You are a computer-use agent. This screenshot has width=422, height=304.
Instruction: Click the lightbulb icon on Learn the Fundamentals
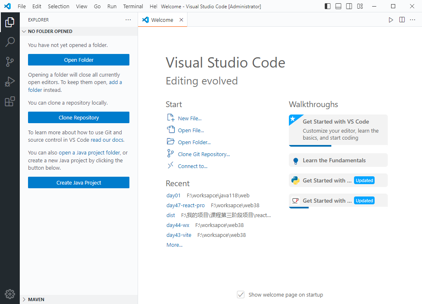295,161
